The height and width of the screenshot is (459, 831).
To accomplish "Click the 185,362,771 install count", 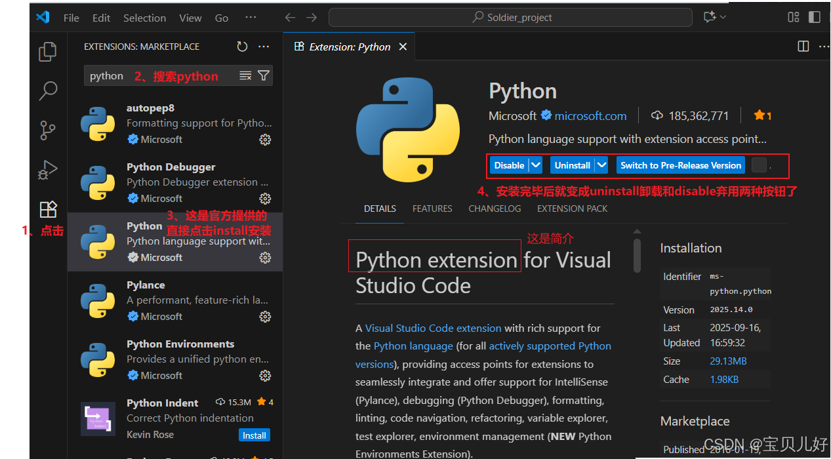I will pos(699,115).
